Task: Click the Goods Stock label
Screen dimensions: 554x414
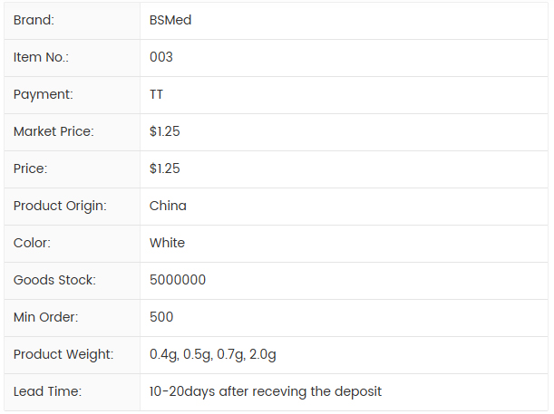Action: [54, 280]
